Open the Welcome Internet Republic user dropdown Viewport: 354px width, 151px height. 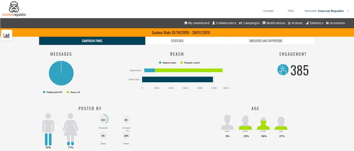click(326, 11)
